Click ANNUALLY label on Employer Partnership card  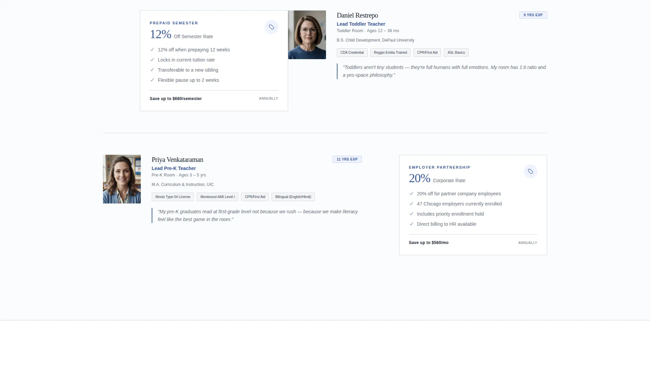[527, 243]
